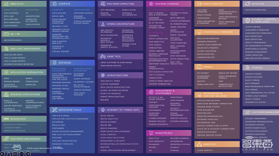
Task: Click the Database cylinder icon
Action: tap(54, 63)
